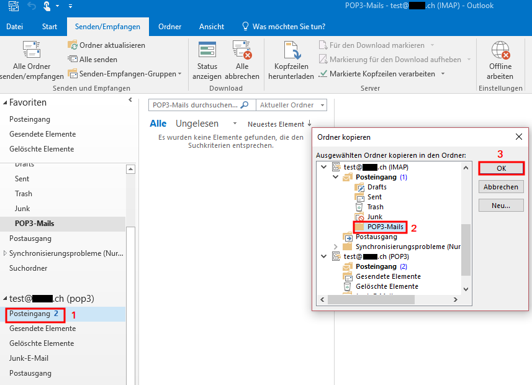
Task: Click Alle abbrechen icon
Action: point(242,49)
